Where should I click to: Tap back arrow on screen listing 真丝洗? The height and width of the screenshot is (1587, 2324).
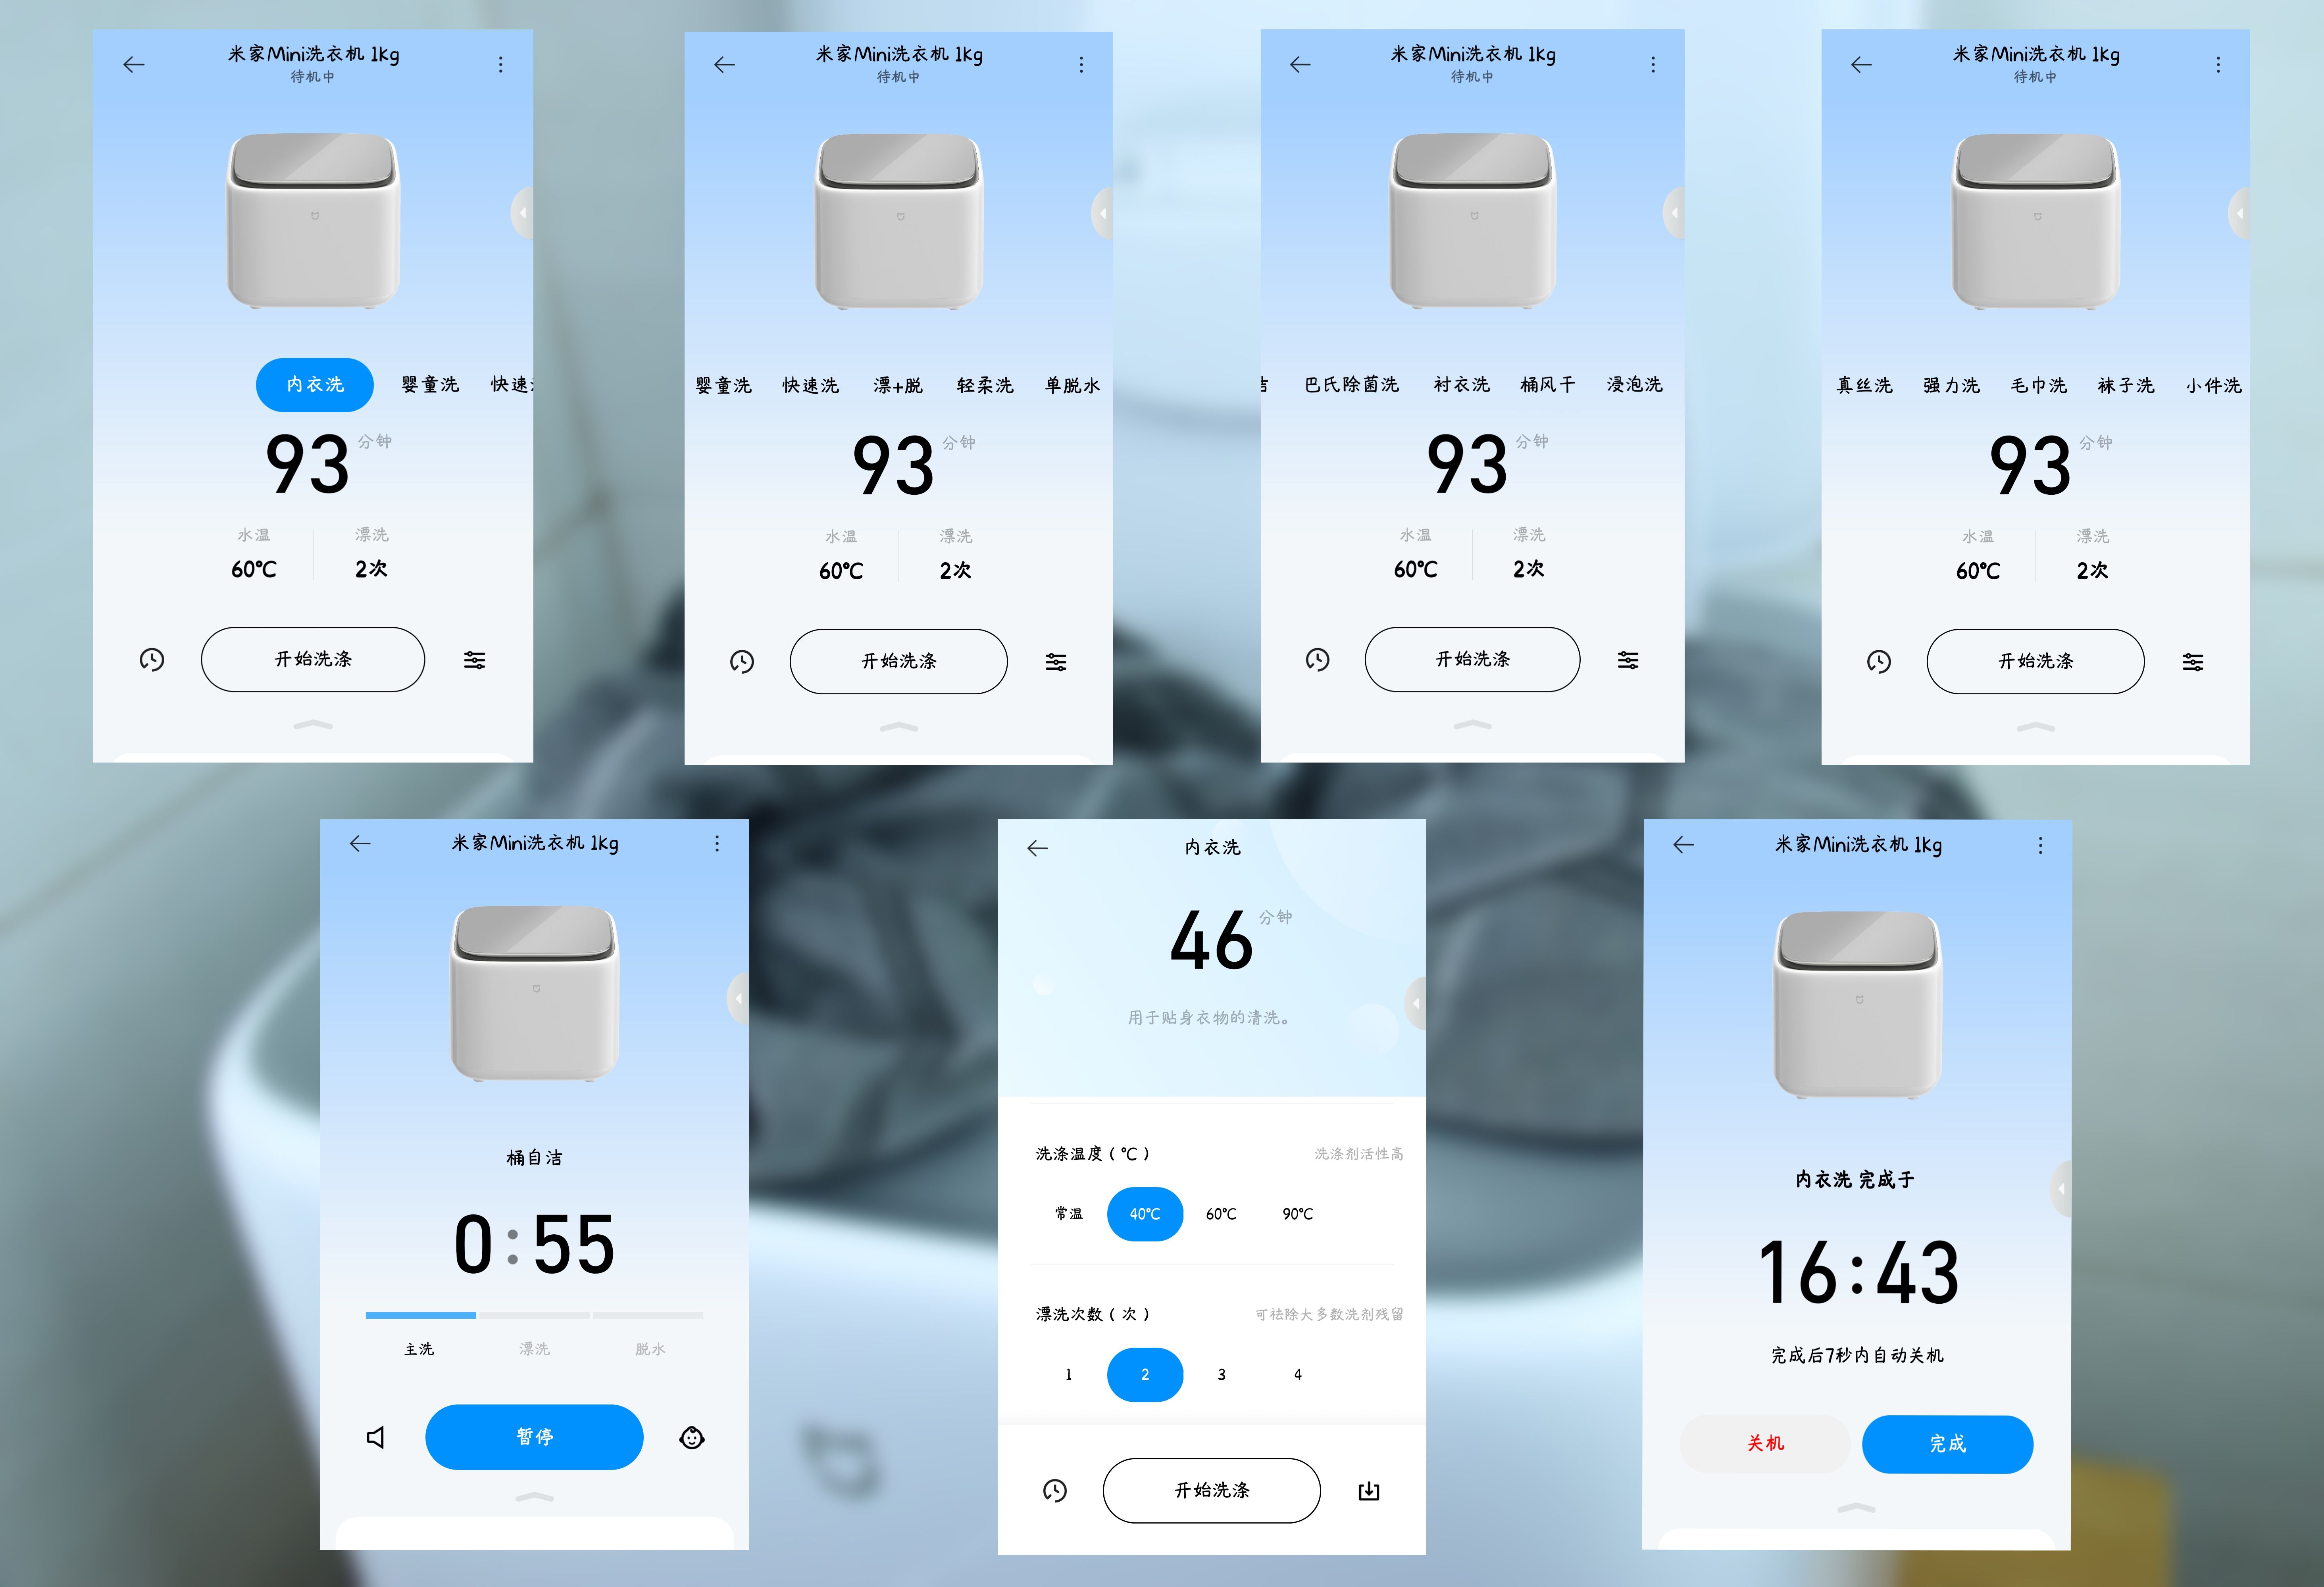[1861, 65]
